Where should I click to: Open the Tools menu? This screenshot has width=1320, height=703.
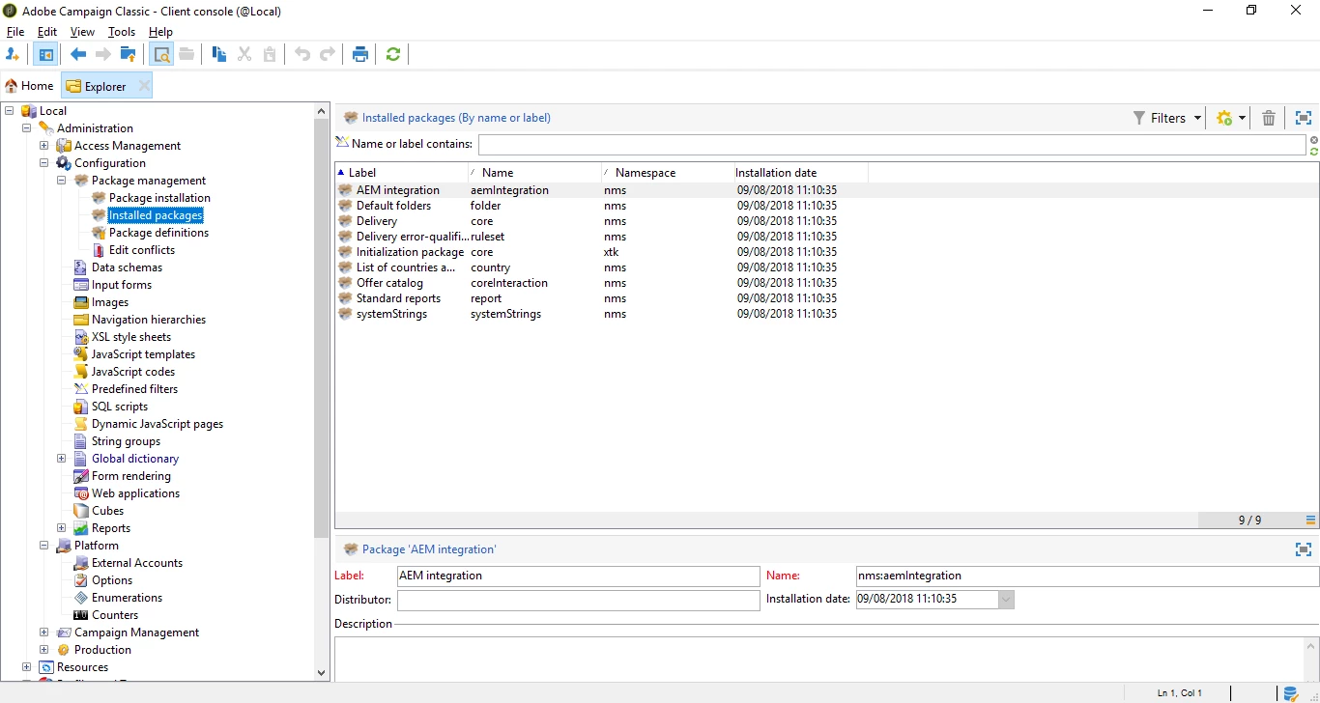pyautogui.click(x=122, y=32)
